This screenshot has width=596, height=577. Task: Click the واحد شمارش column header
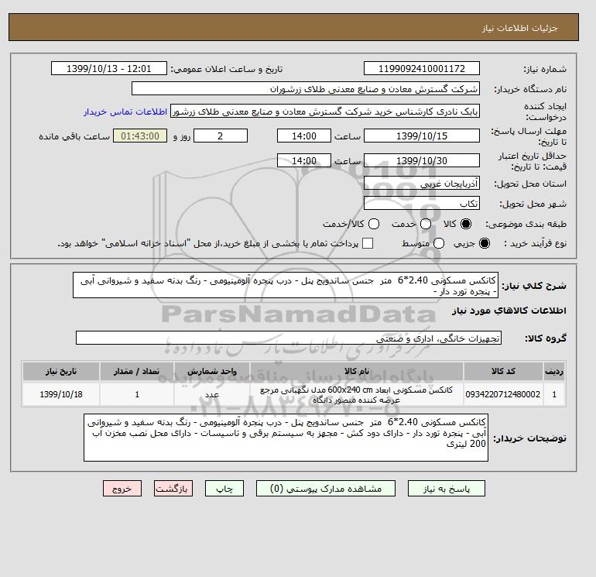click(x=212, y=372)
